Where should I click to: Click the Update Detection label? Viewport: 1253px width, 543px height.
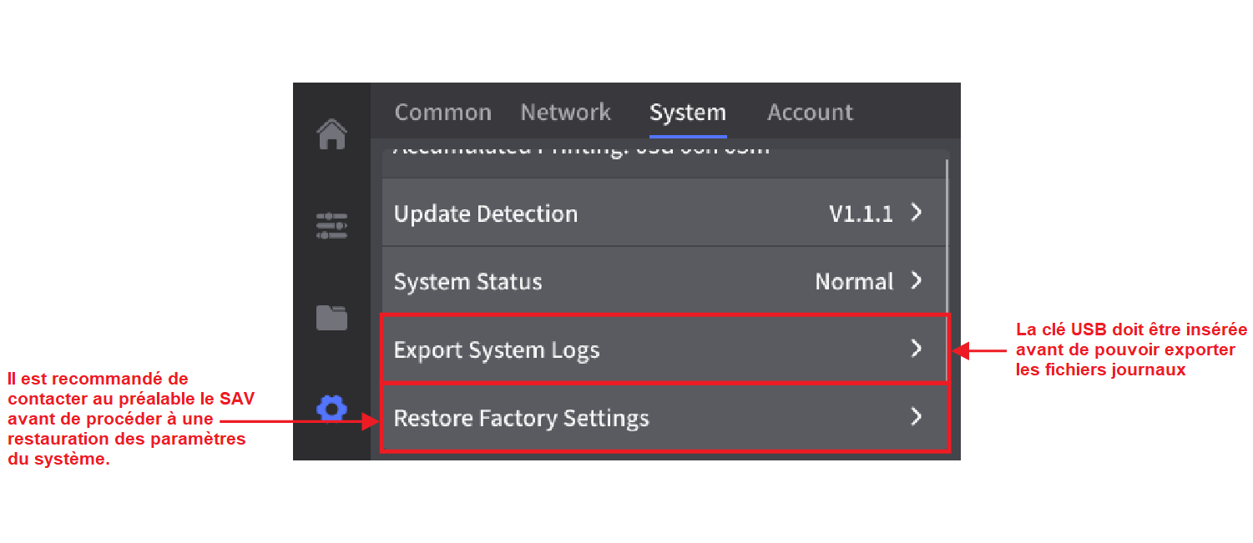486,214
